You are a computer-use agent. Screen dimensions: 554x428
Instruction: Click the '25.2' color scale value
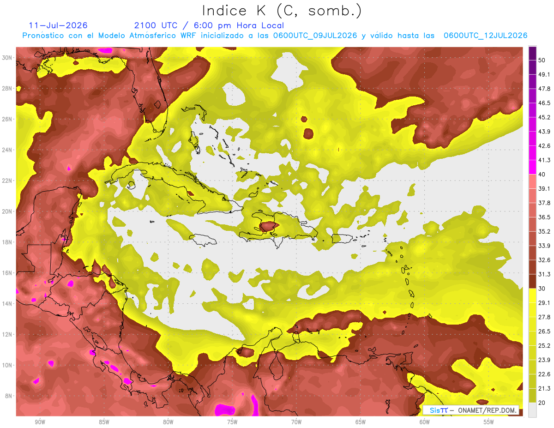pyautogui.click(x=544, y=346)
